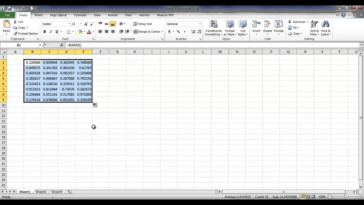Click the Fill button in Editing
Image resolution: width=364 pixels, height=205 pixels.
(294, 28)
